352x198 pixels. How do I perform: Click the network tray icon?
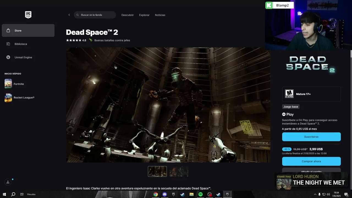click(x=324, y=194)
